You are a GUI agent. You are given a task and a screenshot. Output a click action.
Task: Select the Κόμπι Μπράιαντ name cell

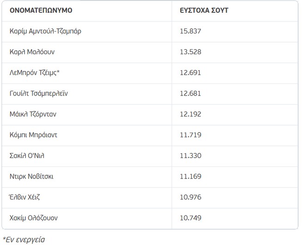tap(33, 135)
